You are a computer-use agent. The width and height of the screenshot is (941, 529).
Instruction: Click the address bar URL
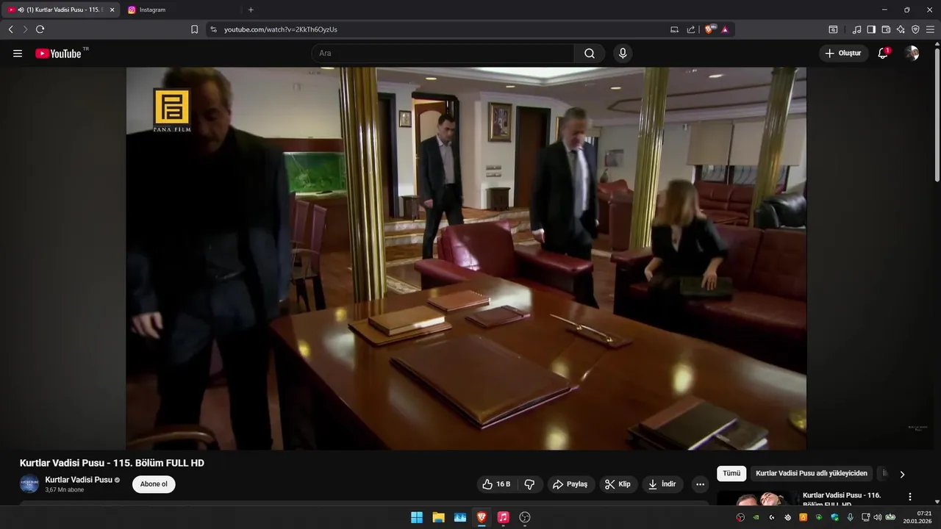pyautogui.click(x=281, y=29)
